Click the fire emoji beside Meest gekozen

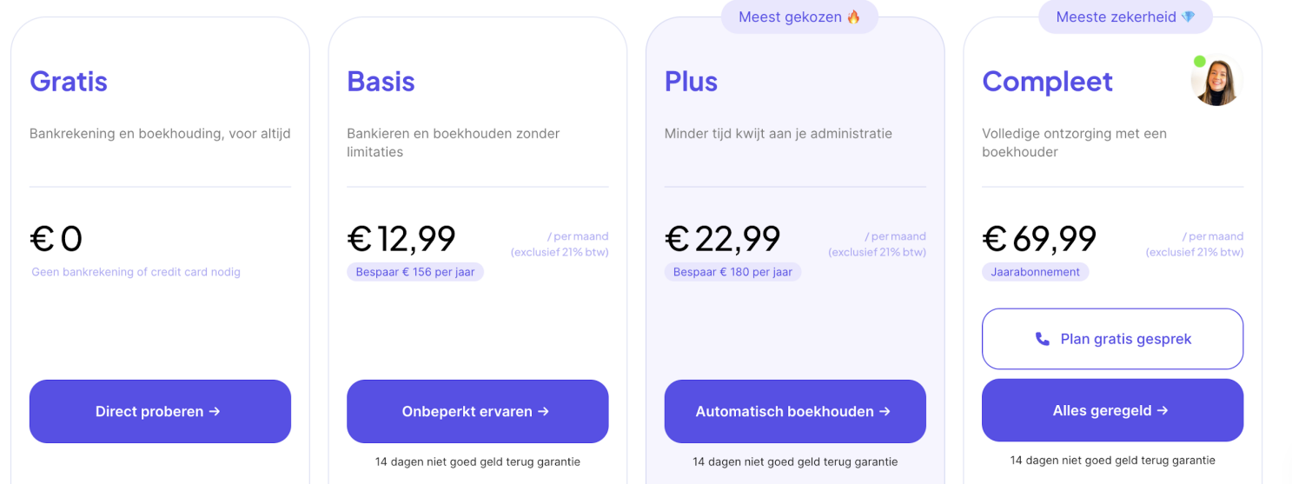click(853, 17)
